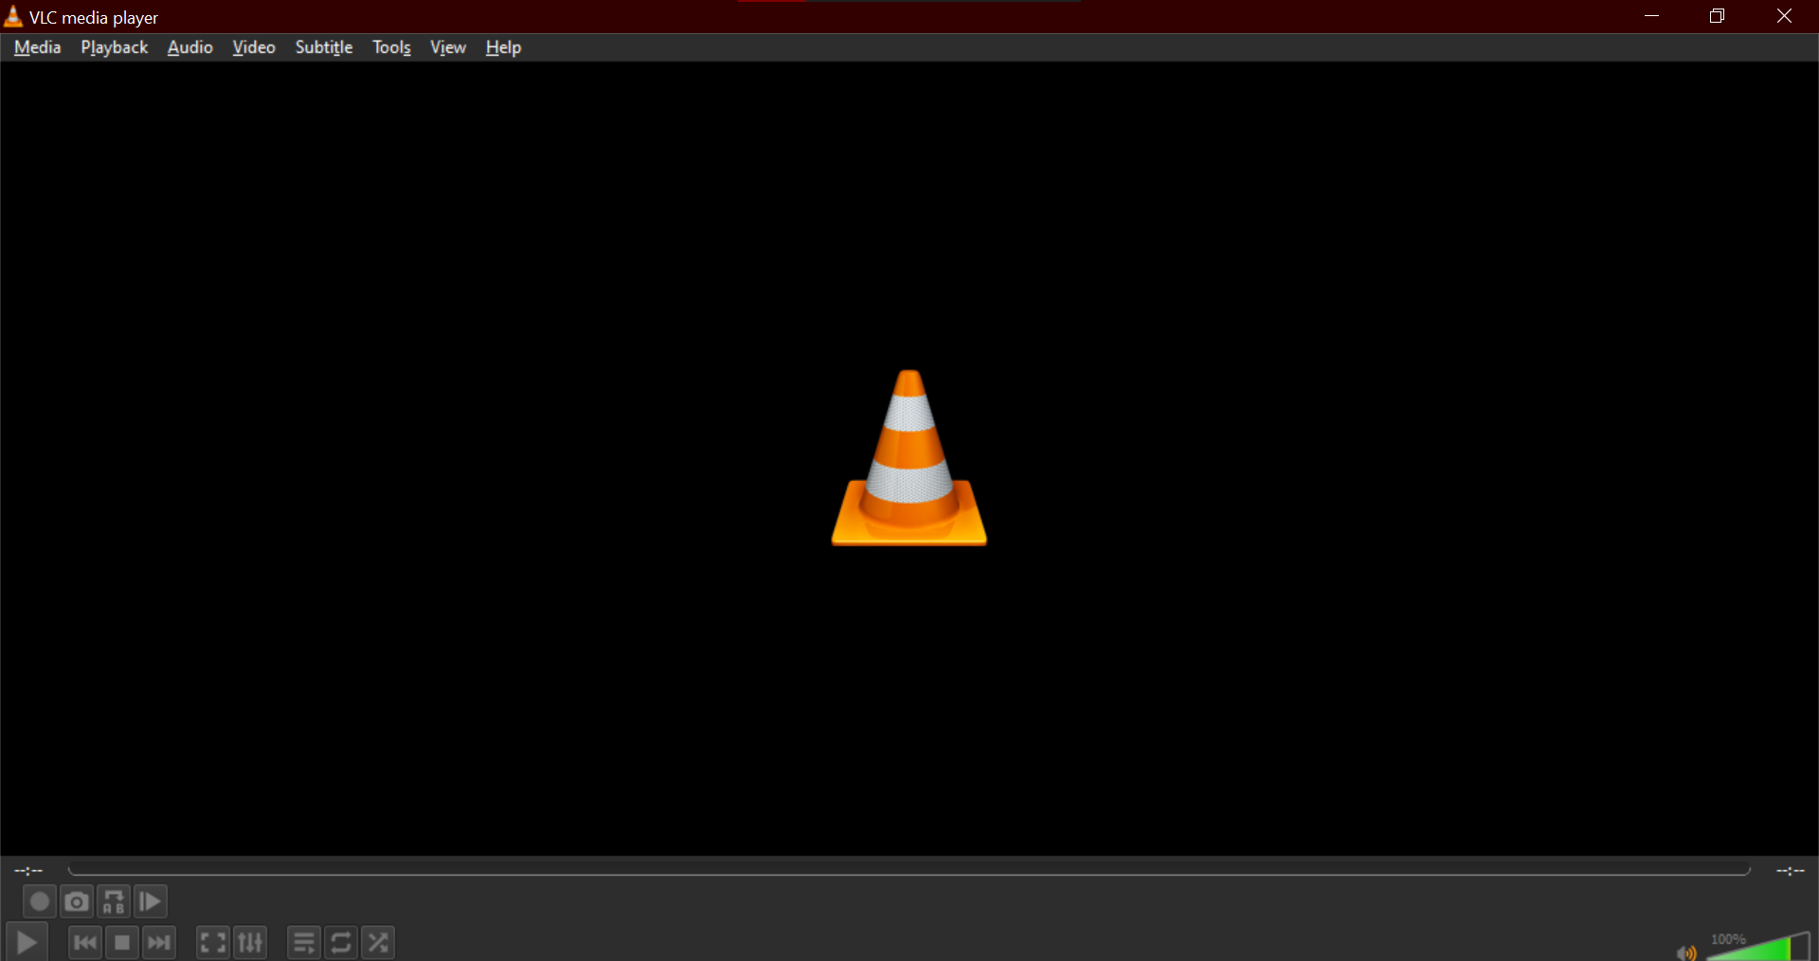1819x961 pixels.
Task: Open the Subtitle menu
Action: (324, 47)
